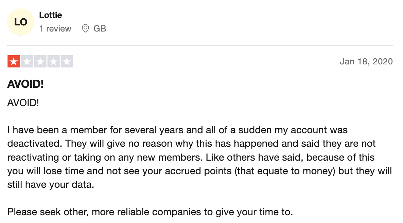Click the sentence 'Please seek other, more reliable companies'

(x=150, y=212)
